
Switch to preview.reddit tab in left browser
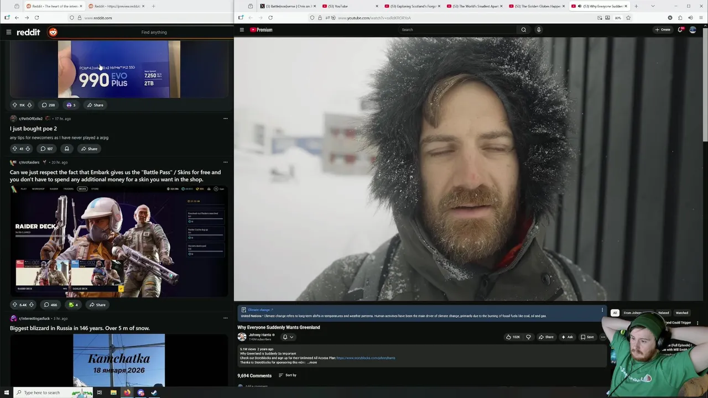pos(115,6)
